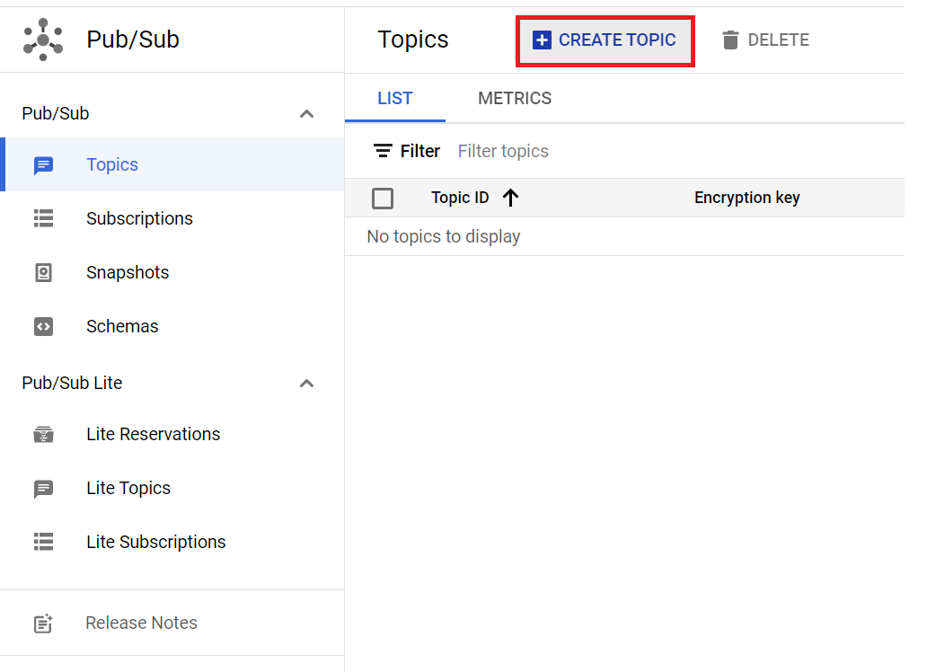Click the Lite Topics chat icon

(x=43, y=489)
